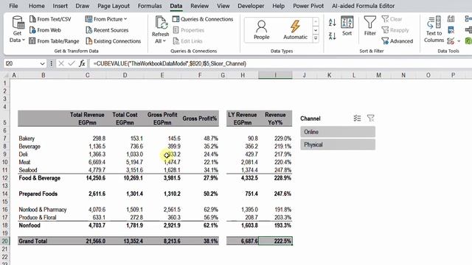Switch to the Home tab
This screenshot has width=472, height=265.
[x=37, y=6]
